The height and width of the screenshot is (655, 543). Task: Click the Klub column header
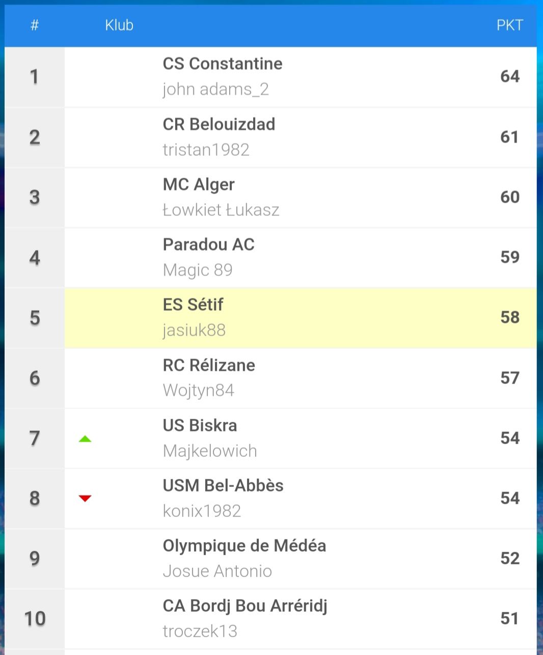pyautogui.click(x=119, y=25)
